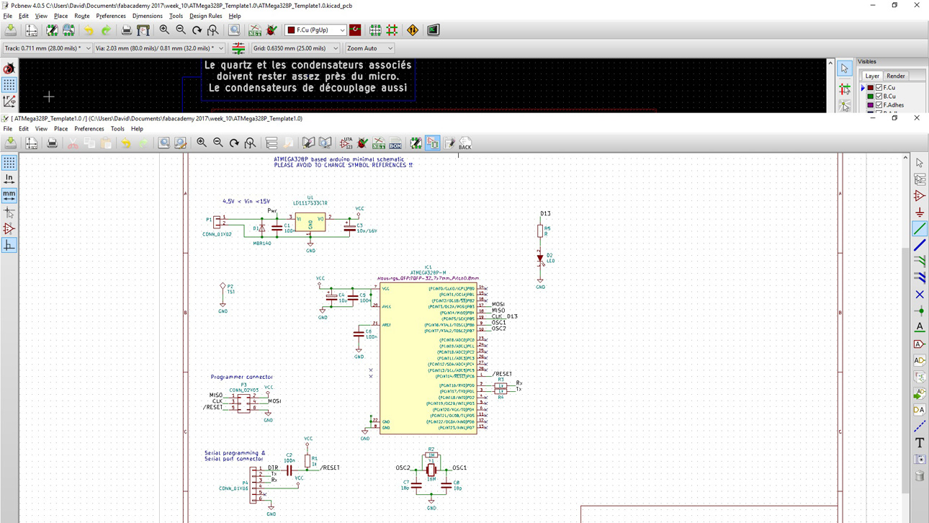This screenshot has height=523, width=929.
Task: Switch to the Layer tab in Visibles
Action: (x=872, y=76)
